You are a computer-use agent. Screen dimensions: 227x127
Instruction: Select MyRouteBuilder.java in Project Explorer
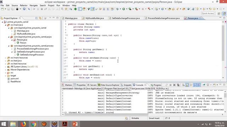(x=26, y=34)
